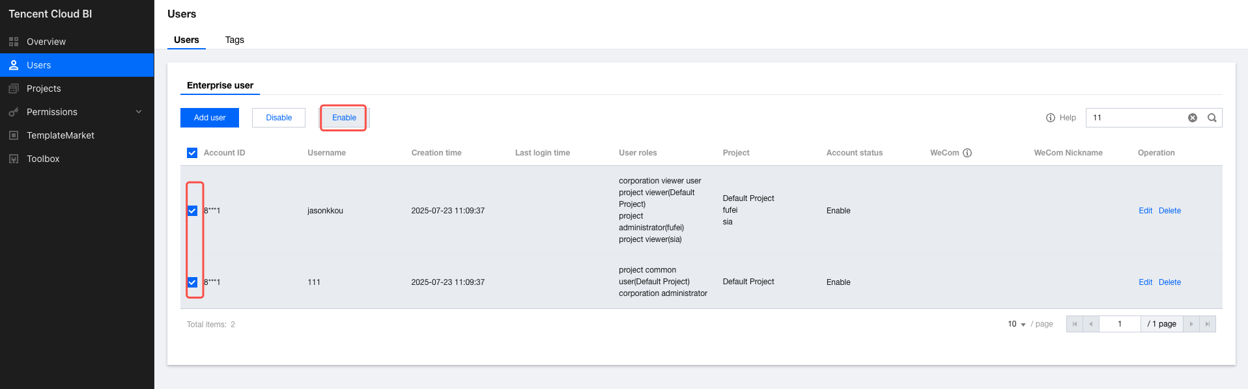This screenshot has width=1248, height=389.
Task: Click the TemplateMarket sidebar icon
Action: coord(14,135)
